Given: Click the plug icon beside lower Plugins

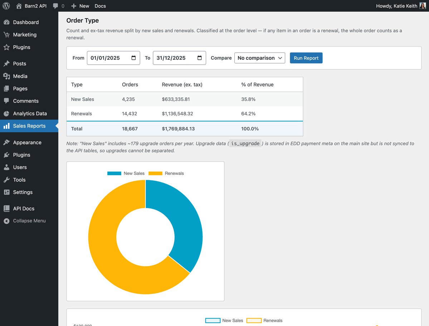Looking at the screenshot, I should (x=6, y=155).
